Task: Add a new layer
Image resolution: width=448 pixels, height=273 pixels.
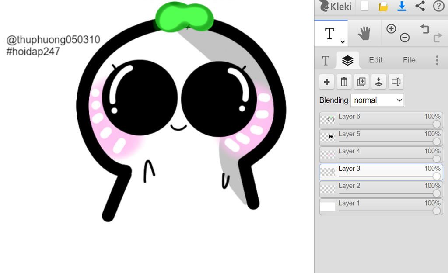Action: [x=326, y=82]
